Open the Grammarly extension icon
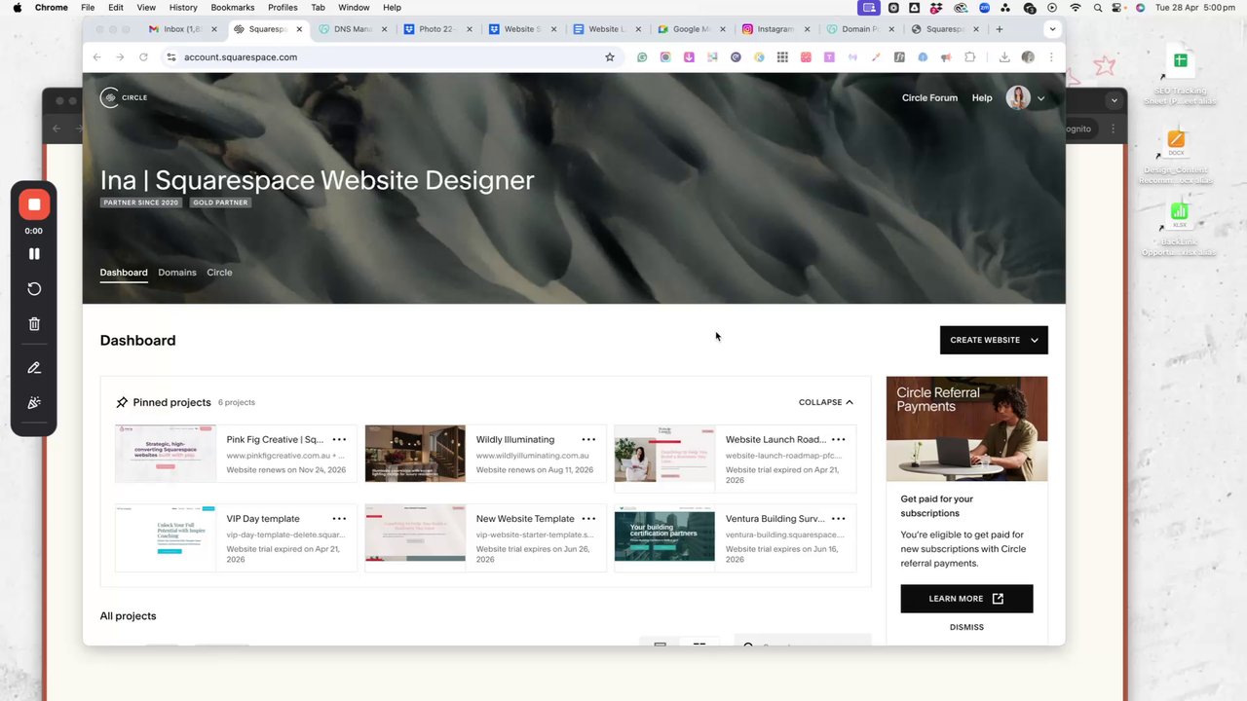Screen dimensions: 1247x701 tap(642, 57)
